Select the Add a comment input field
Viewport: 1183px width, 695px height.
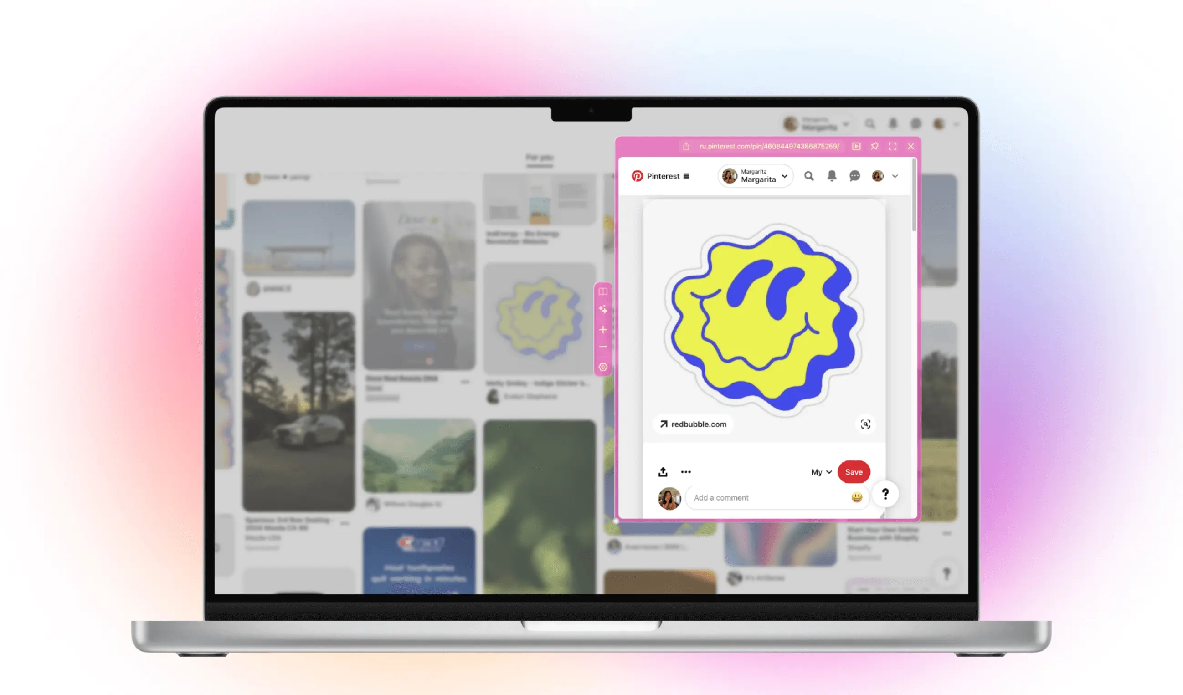click(770, 497)
